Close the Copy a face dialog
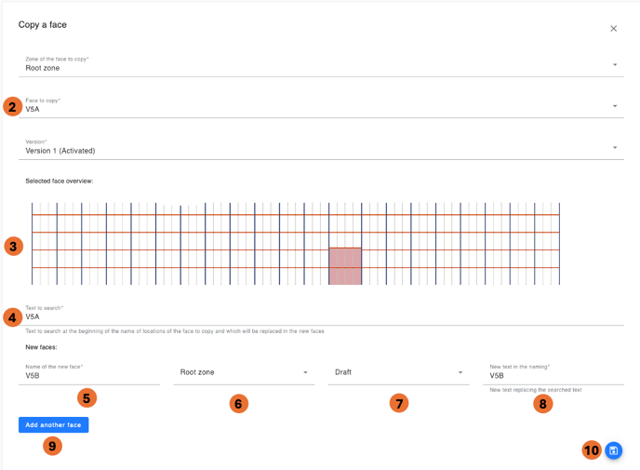The height and width of the screenshot is (470, 640). 613,29
